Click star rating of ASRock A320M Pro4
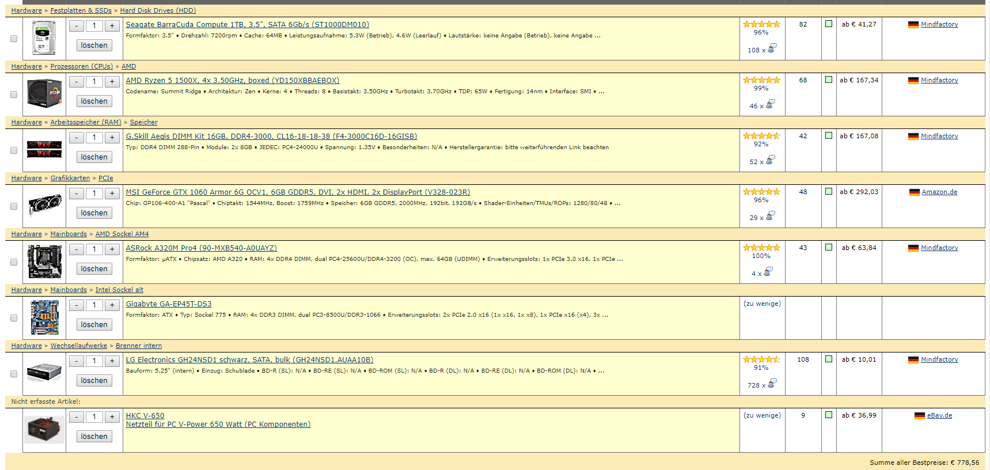Image resolution: width=990 pixels, height=470 pixels. point(761,248)
